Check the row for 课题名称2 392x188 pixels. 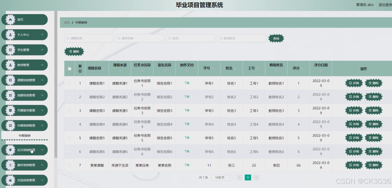[x=69, y=97]
